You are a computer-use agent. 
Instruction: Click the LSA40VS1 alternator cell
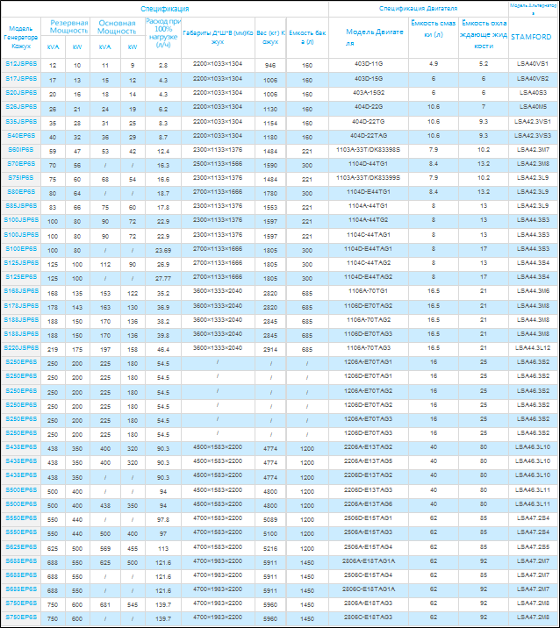tap(533, 65)
